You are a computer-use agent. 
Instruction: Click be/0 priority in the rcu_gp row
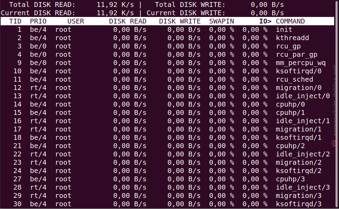(38, 46)
